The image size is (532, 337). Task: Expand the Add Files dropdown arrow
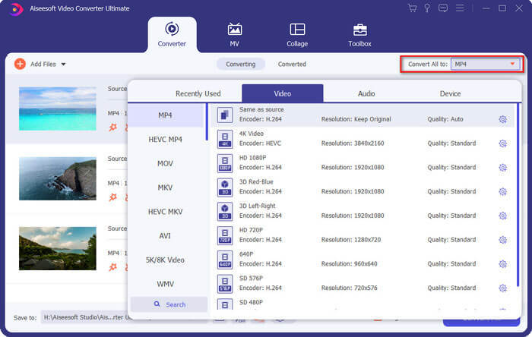[63, 64]
